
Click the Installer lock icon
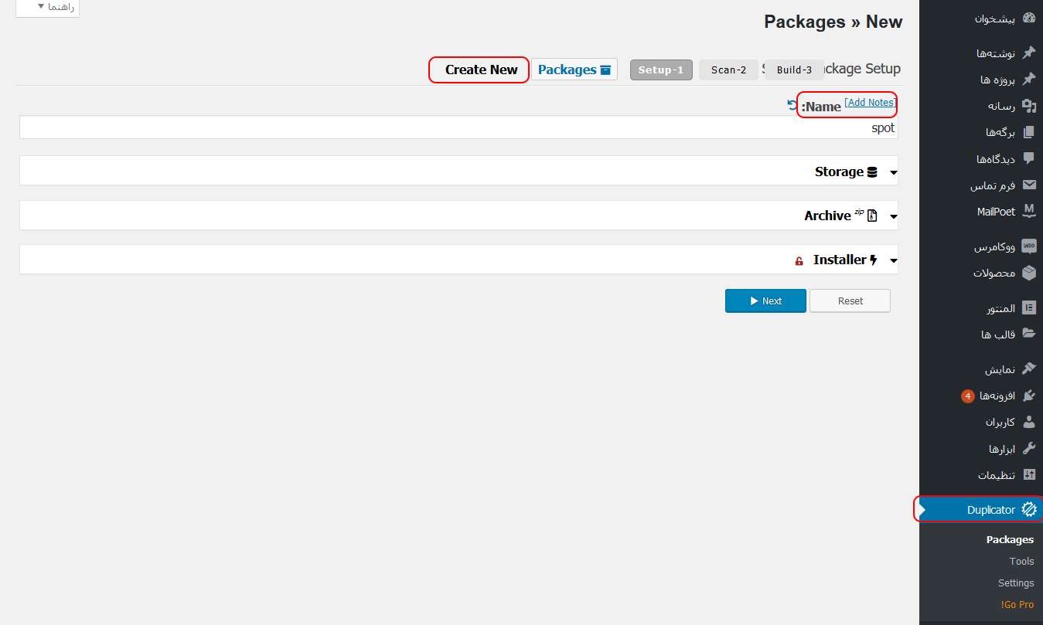[x=799, y=261]
